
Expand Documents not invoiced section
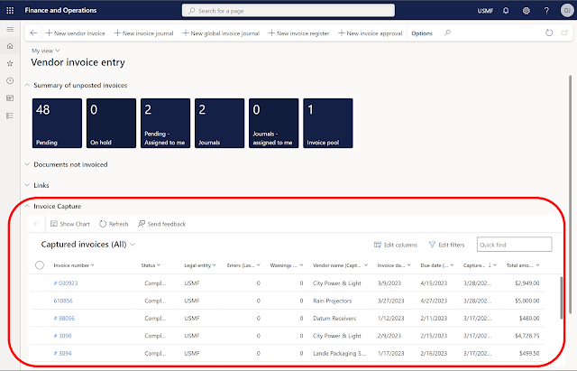point(27,164)
